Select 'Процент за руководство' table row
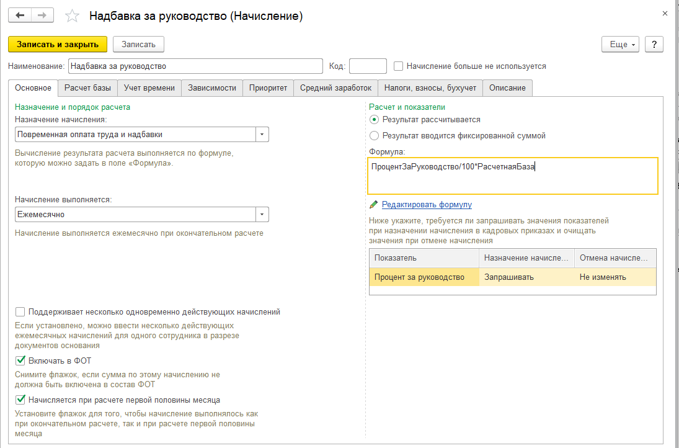The height and width of the screenshot is (448, 679). pyautogui.click(x=424, y=277)
